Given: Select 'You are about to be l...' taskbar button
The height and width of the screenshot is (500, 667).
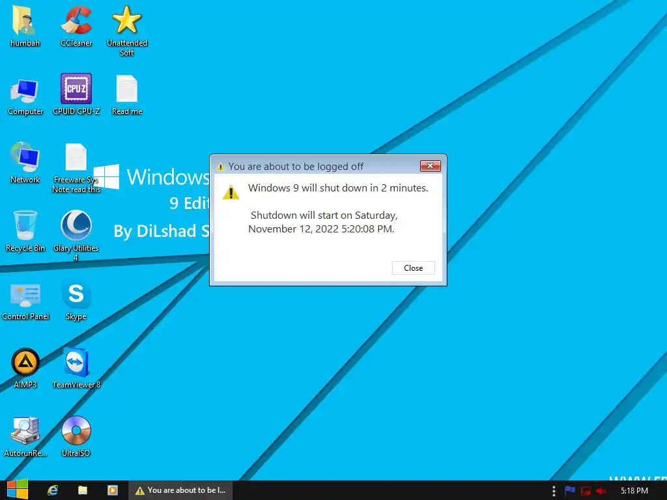Looking at the screenshot, I should [x=180, y=490].
